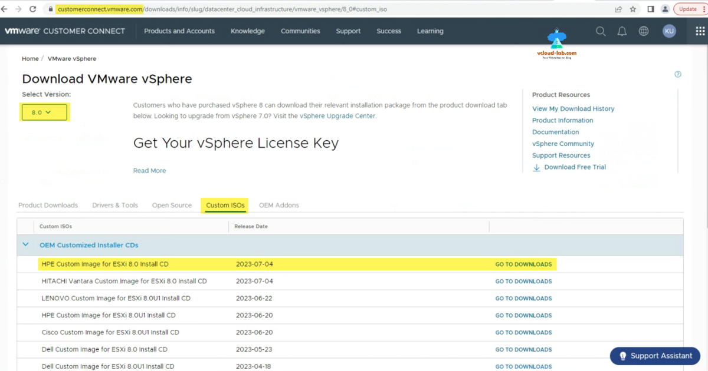Open the Documentation link
The width and height of the screenshot is (708, 371).
pyautogui.click(x=556, y=132)
